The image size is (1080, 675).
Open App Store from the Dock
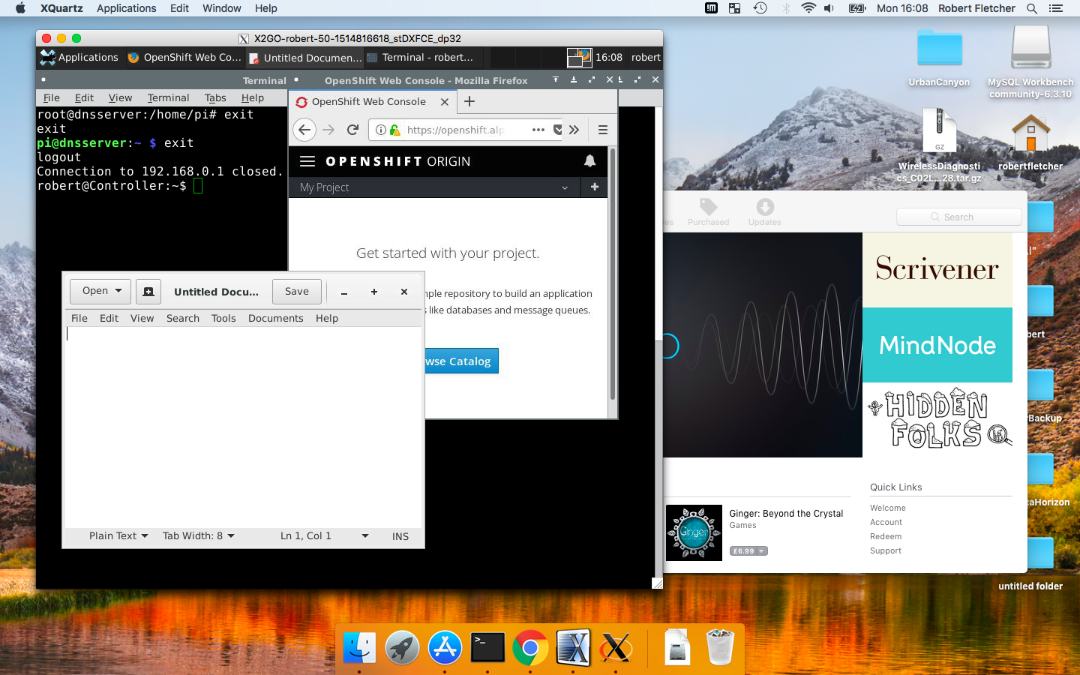coord(445,647)
